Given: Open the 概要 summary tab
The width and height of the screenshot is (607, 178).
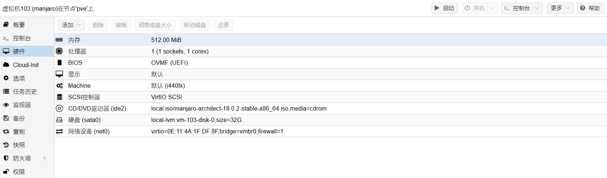Looking at the screenshot, I should click(19, 25).
